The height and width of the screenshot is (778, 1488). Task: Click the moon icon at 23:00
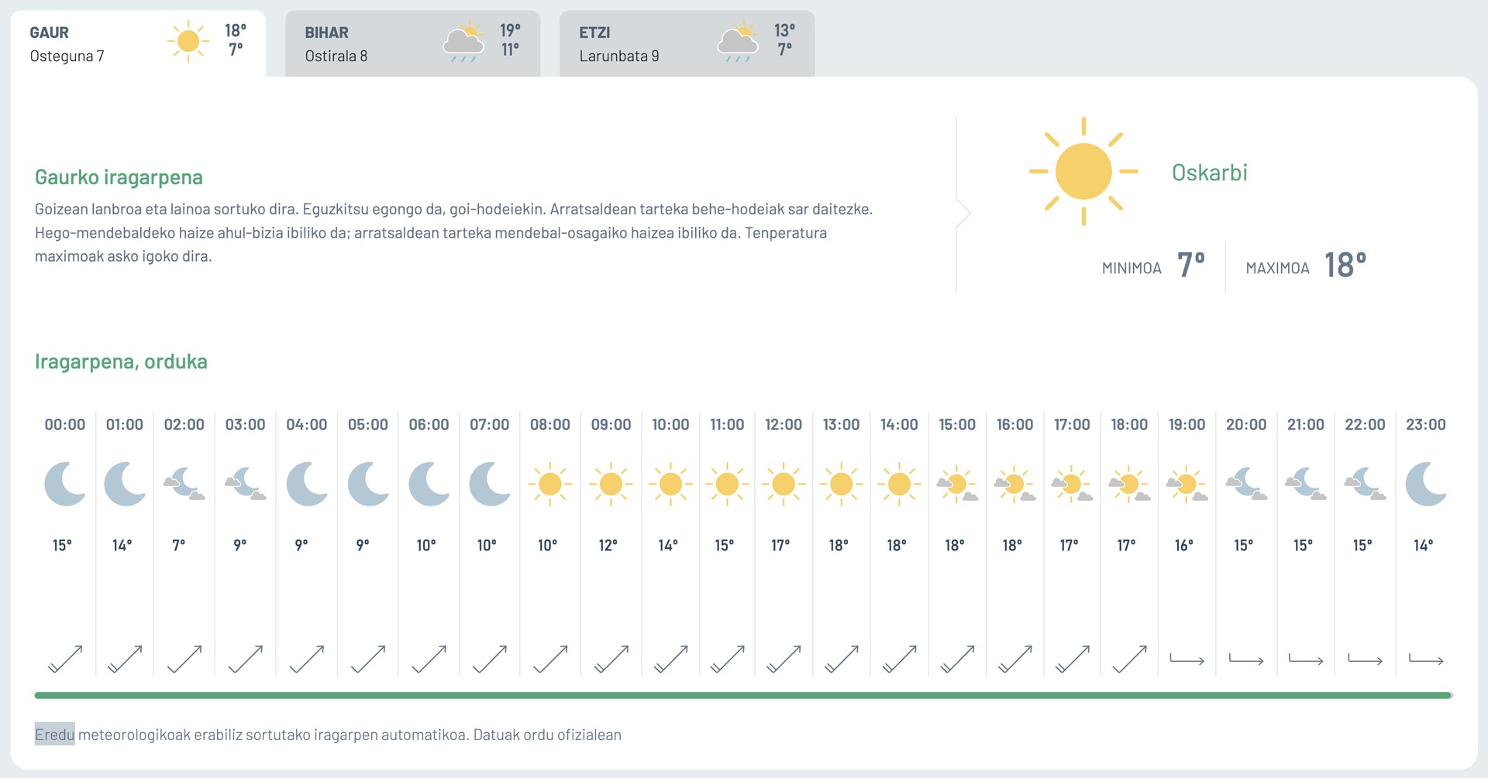coord(1426,484)
